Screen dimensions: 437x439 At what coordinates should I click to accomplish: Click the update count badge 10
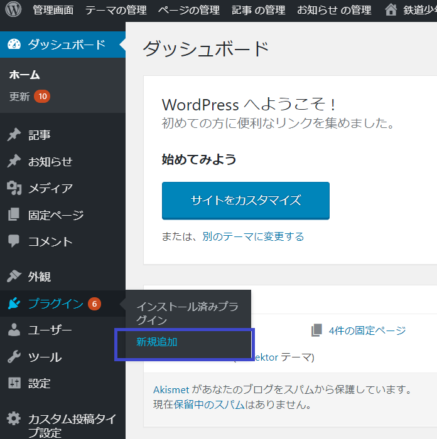point(42,97)
